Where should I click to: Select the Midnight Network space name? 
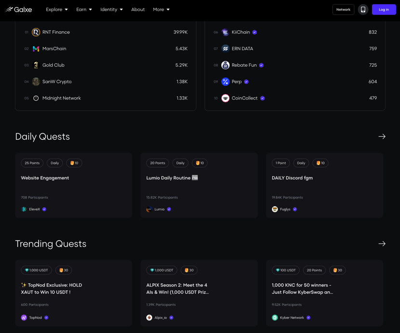[x=61, y=98]
